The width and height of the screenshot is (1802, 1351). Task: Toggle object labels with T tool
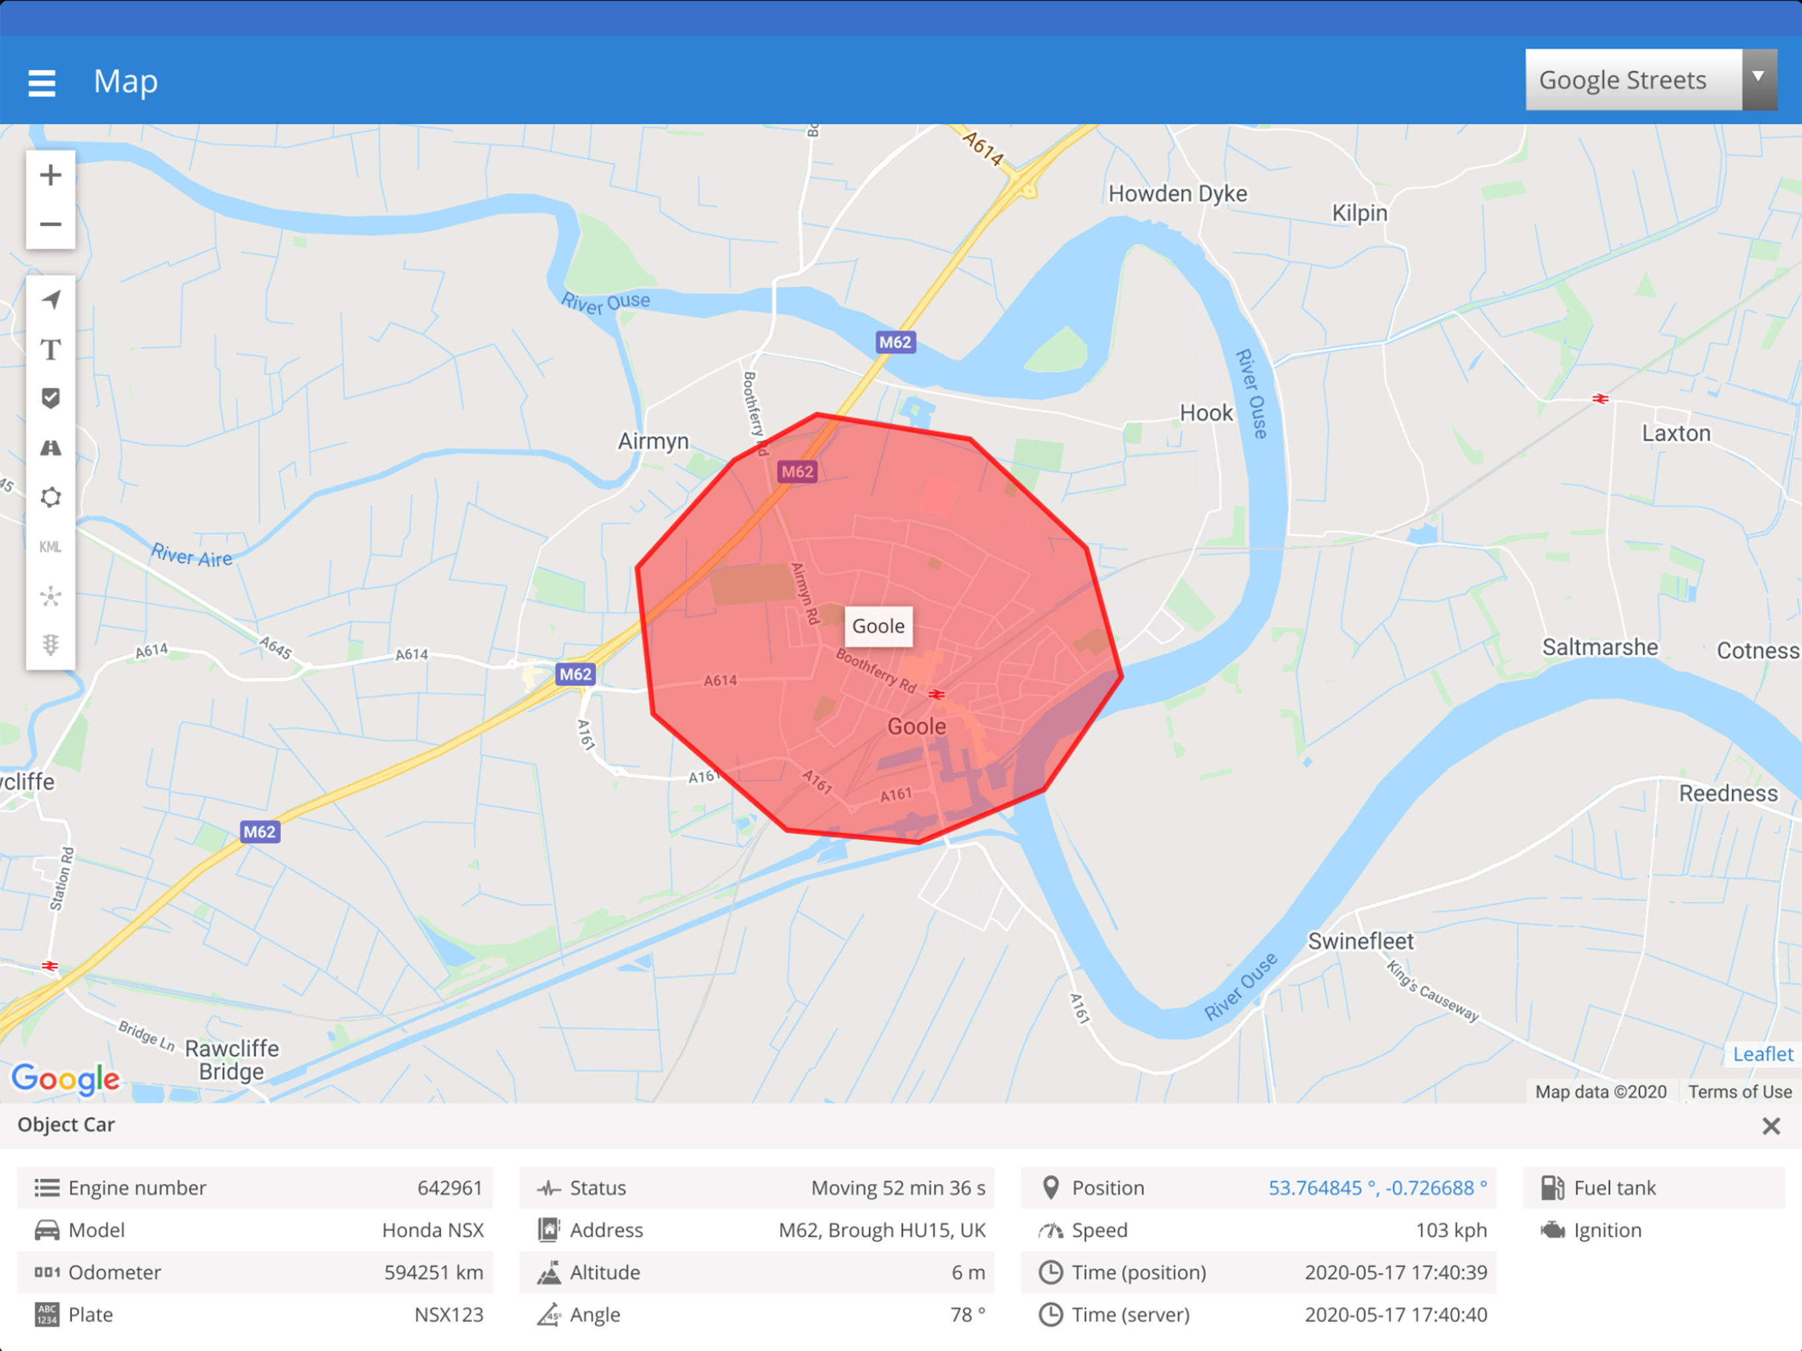click(51, 350)
